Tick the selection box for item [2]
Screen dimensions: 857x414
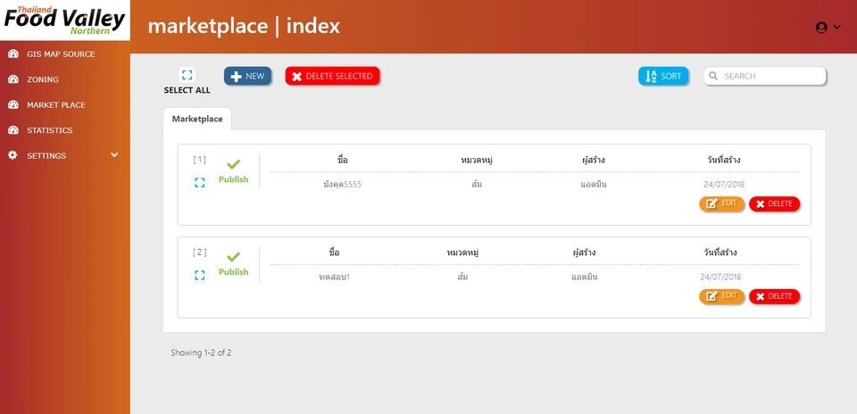[x=199, y=276]
